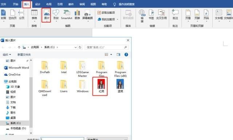The width and height of the screenshot is (233, 140).
Task: Select 视频 (Videos) in the navigation pane
Action: point(11,92)
